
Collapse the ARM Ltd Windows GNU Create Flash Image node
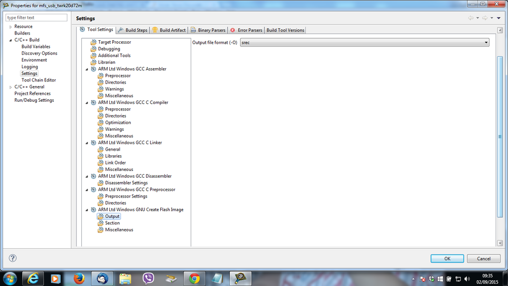point(87,210)
